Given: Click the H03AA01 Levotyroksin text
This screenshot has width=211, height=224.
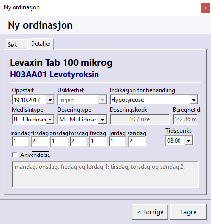Looking at the screenshot, I should 54,74.
